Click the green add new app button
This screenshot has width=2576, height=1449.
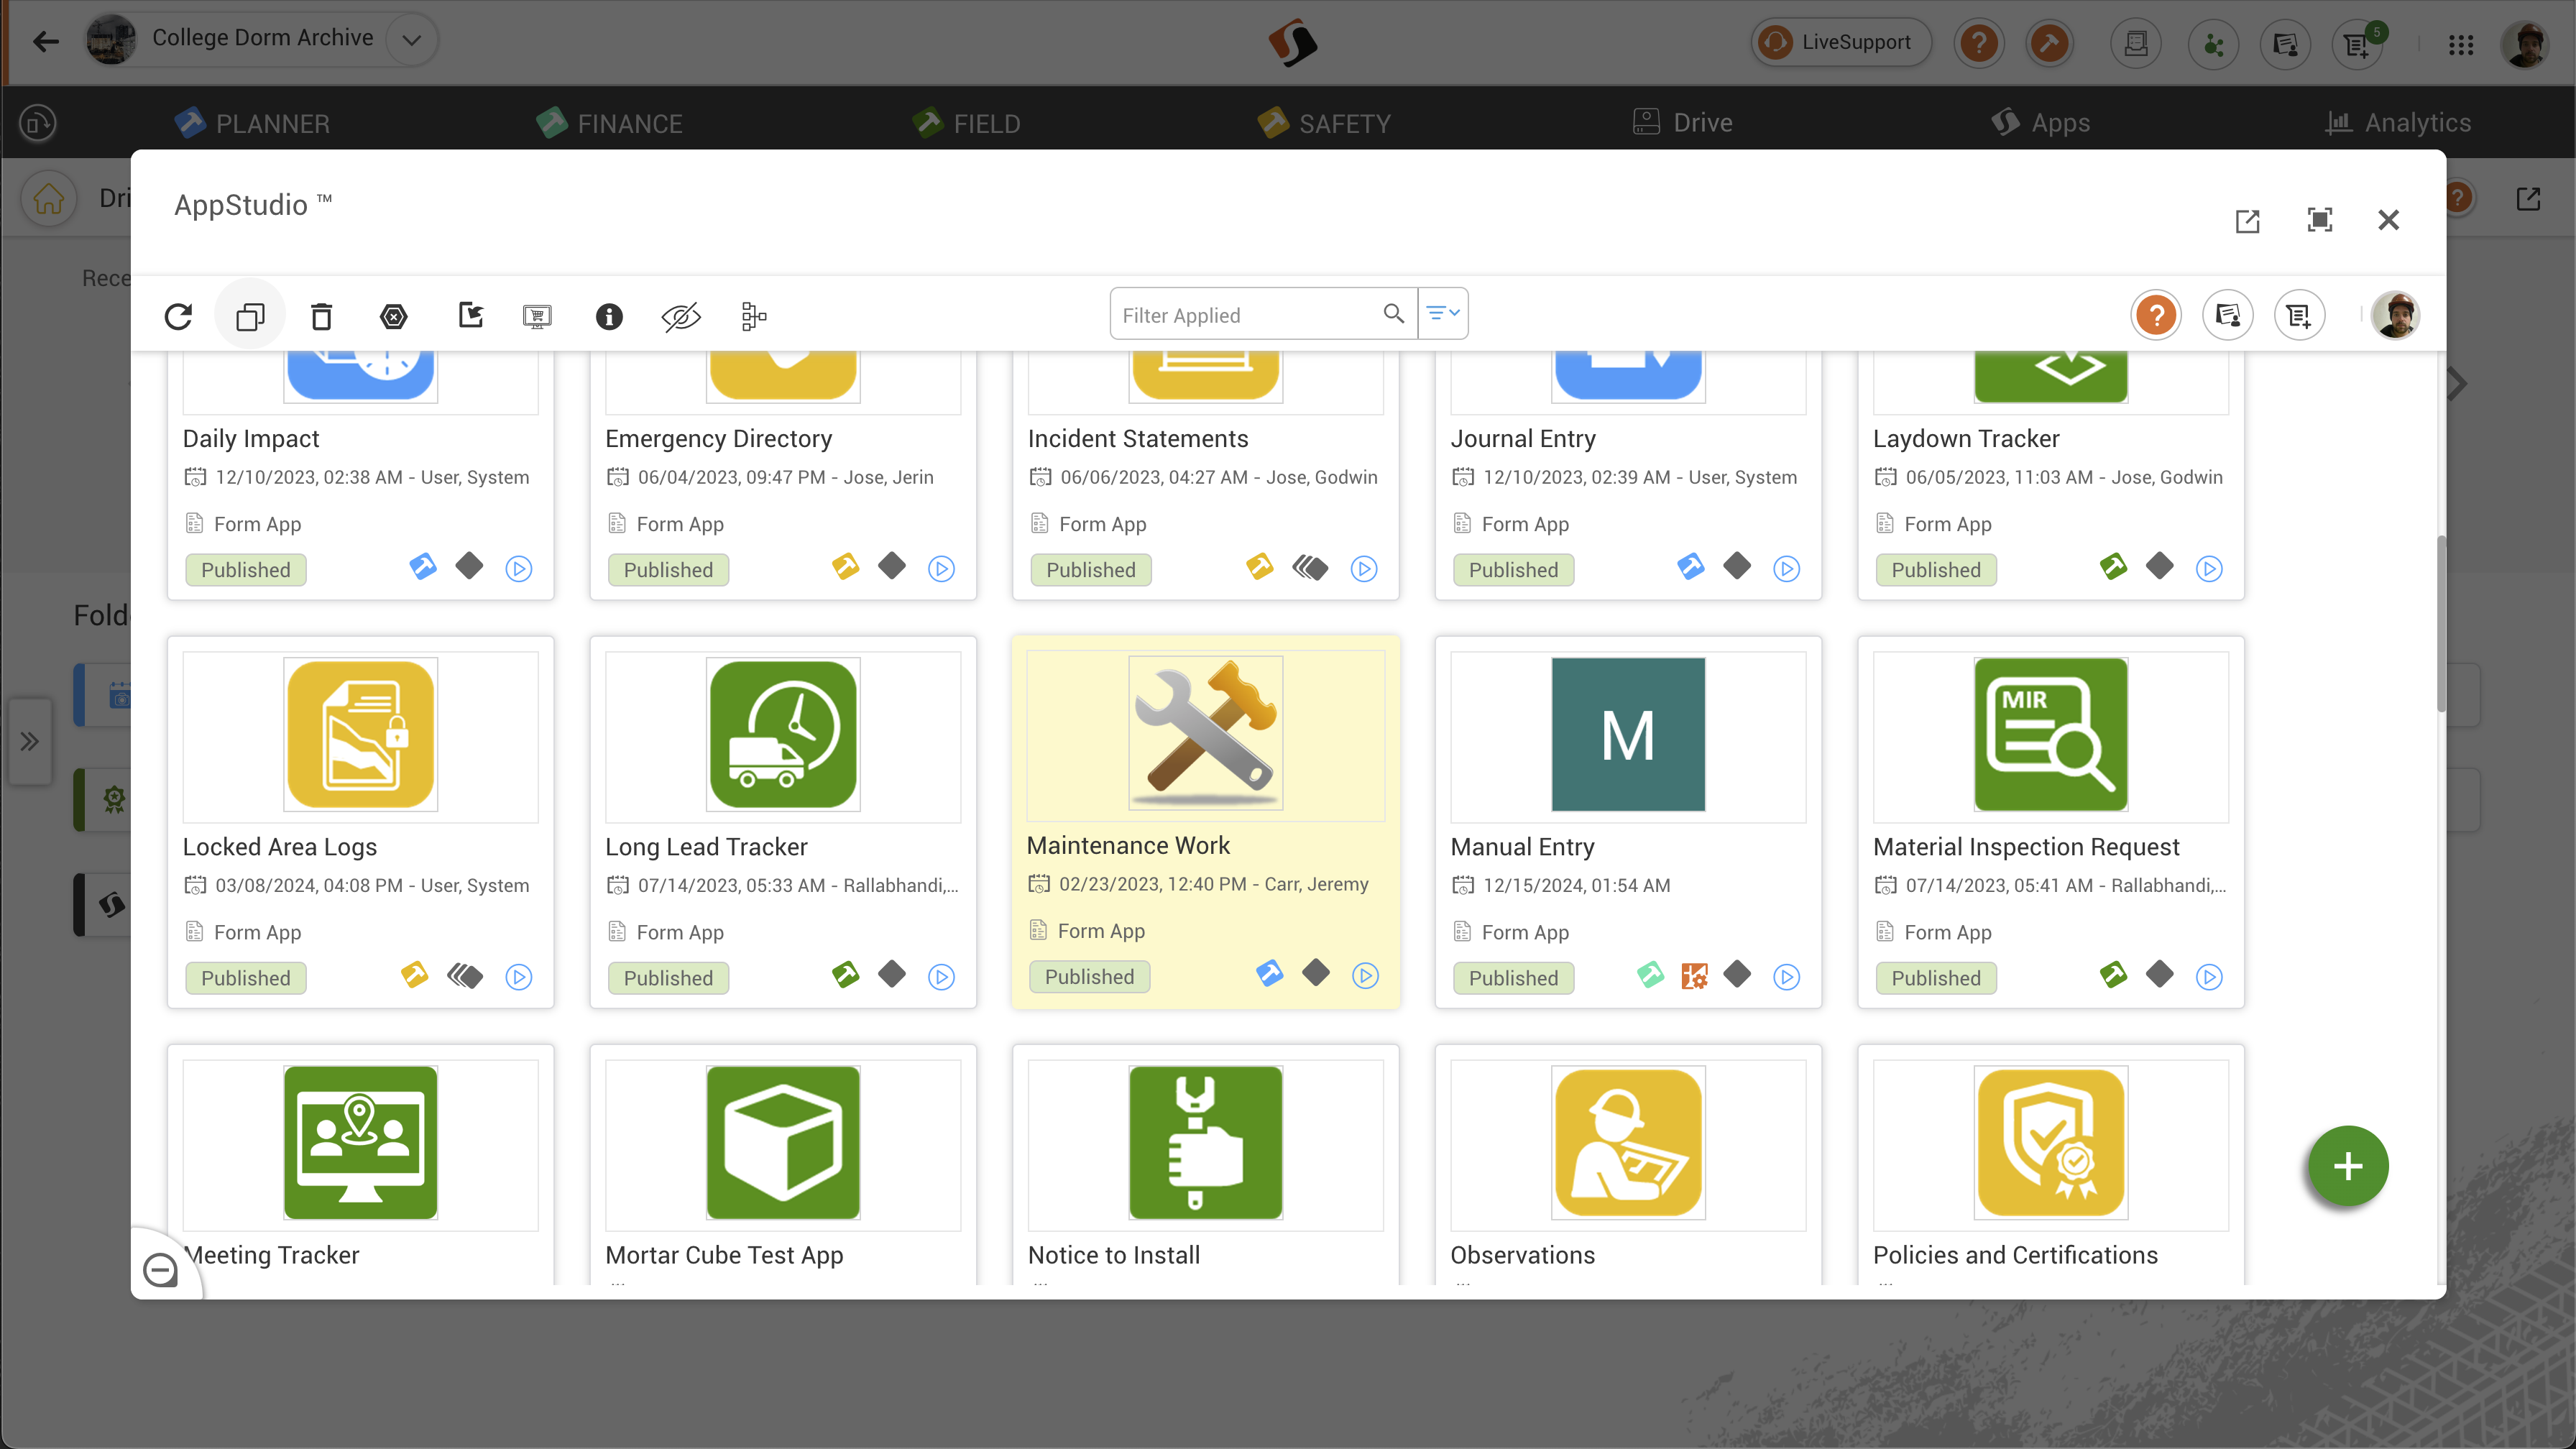pyautogui.click(x=2347, y=1166)
